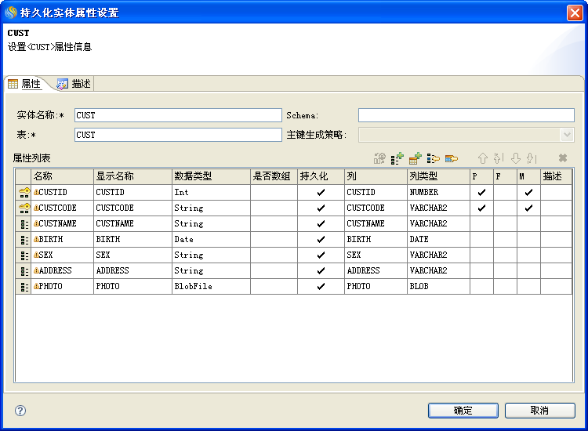The width and height of the screenshot is (588, 431).
Task: Click the import attributes list arrow icon
Action: pos(434,158)
